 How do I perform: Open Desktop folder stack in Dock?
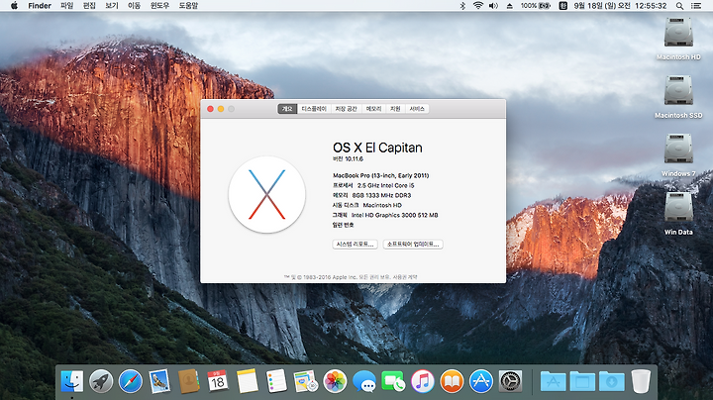(582, 381)
